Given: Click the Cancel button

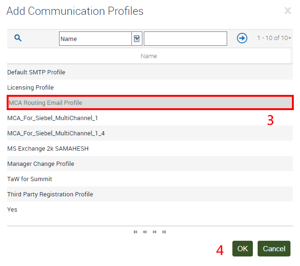Looking at the screenshot, I should 274,248.
